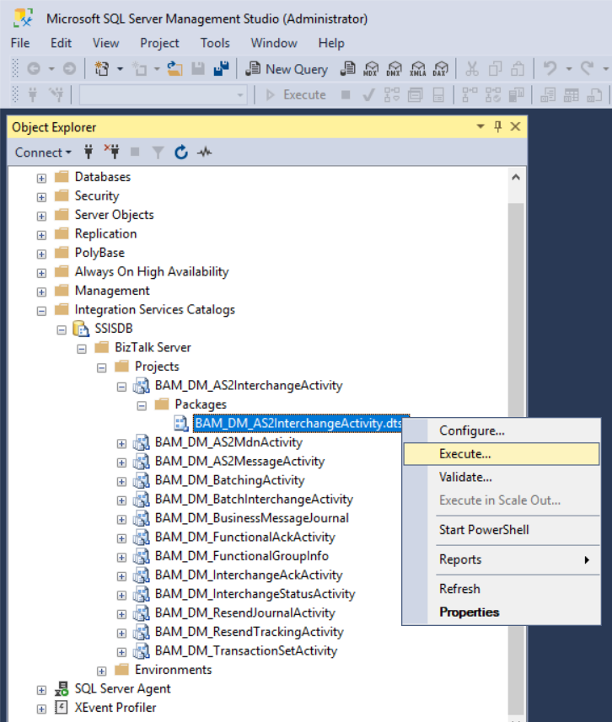Click the pin Auto Hide icon of Object Explorer
612x722 pixels.
tap(498, 126)
